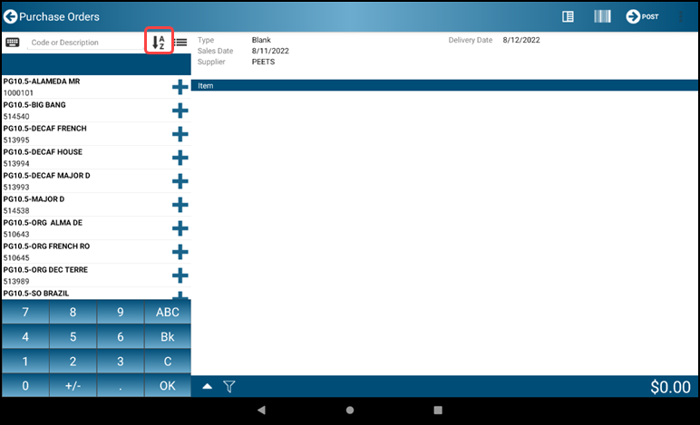
Task: Click item code 1000101
Action: (x=18, y=92)
